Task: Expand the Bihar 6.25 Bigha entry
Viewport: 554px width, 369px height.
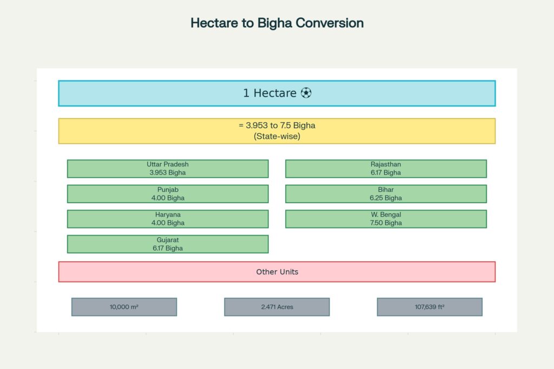Action: pyautogui.click(x=386, y=193)
